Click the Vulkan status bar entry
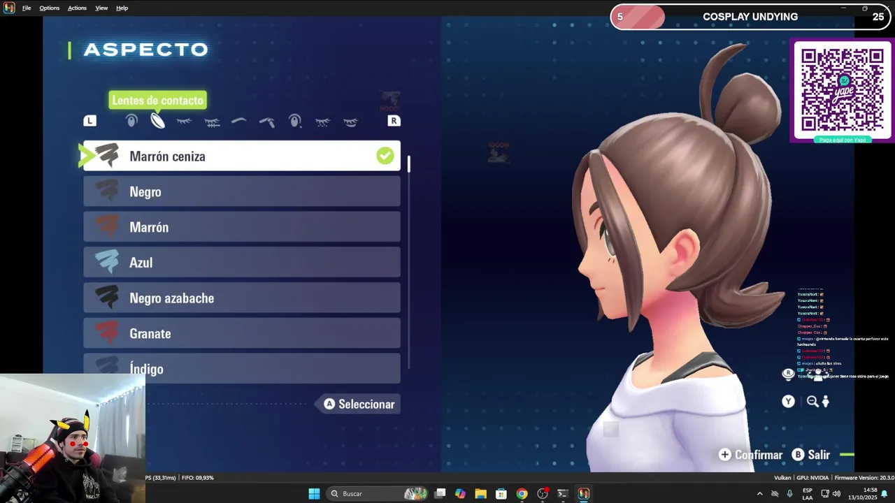This screenshot has height=503, width=895. coord(782,478)
